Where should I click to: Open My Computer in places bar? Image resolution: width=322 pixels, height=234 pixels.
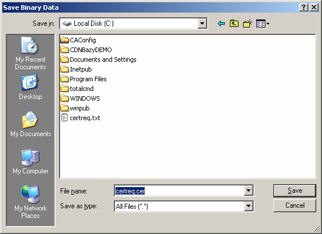(x=30, y=162)
